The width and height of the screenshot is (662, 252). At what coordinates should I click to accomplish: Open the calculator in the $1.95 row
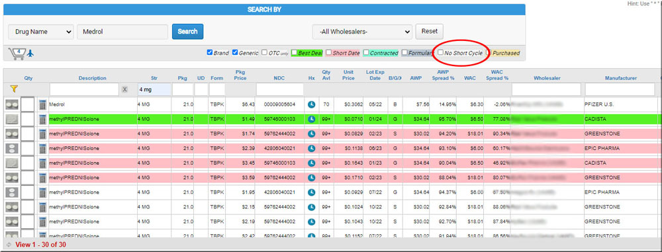point(42,192)
